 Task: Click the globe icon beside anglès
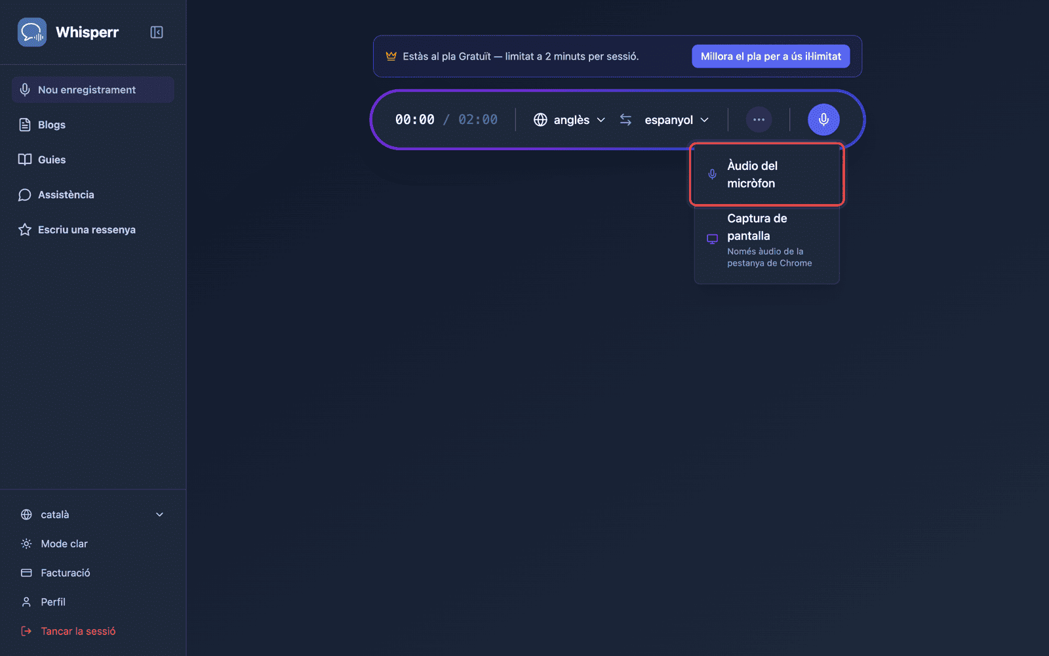(x=540, y=120)
